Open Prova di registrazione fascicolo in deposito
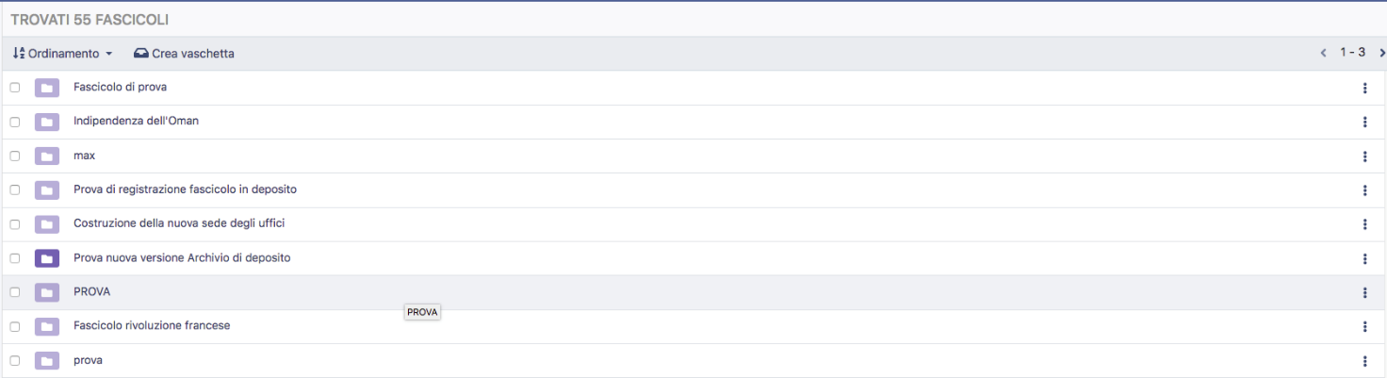This screenshot has height=378, width=1387. pyautogui.click(x=185, y=189)
